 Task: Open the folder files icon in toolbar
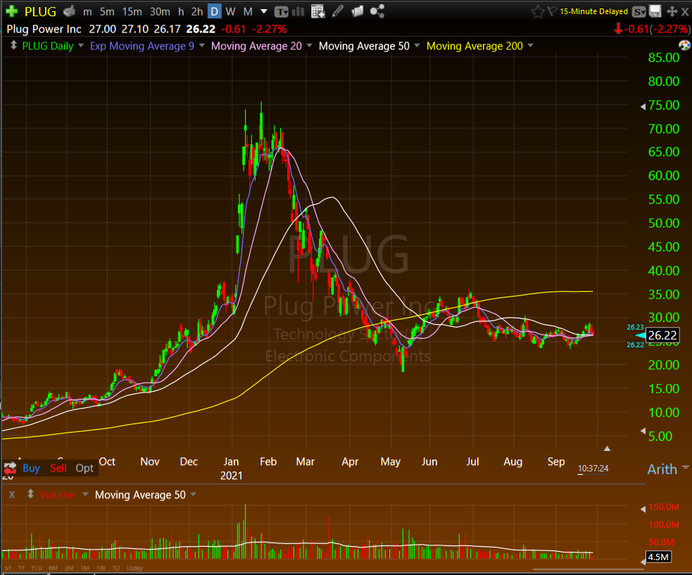[357, 11]
